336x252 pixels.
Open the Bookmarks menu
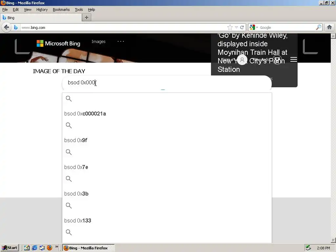pyautogui.click(x=61, y=10)
